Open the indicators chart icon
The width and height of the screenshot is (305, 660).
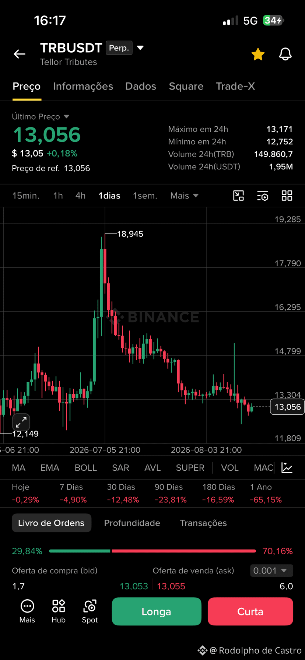(x=287, y=468)
